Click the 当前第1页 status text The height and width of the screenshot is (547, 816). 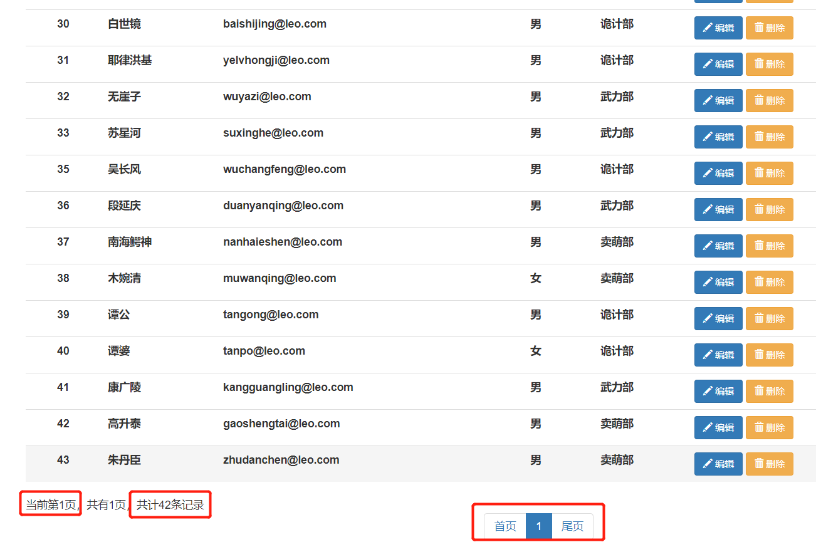coord(51,505)
